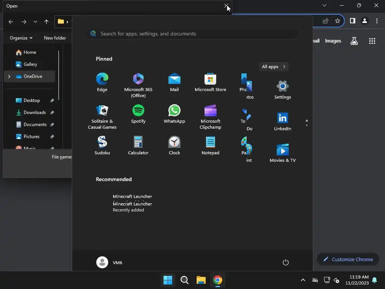385x289 pixels.
Task: Go up one folder in Open dialog
Action: 46,21
